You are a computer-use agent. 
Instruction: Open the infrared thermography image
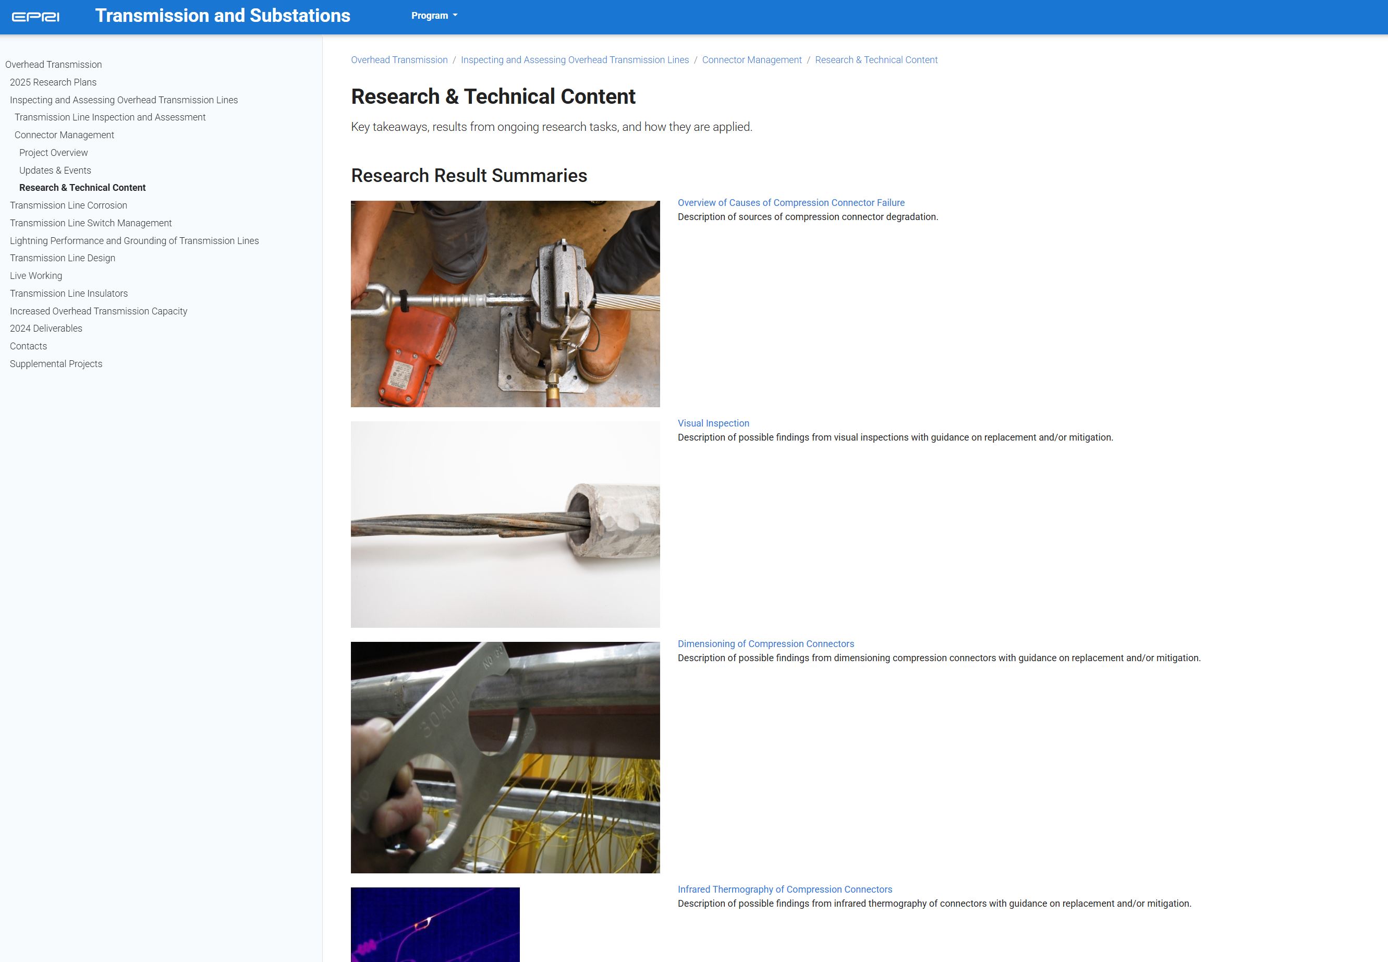coord(434,924)
